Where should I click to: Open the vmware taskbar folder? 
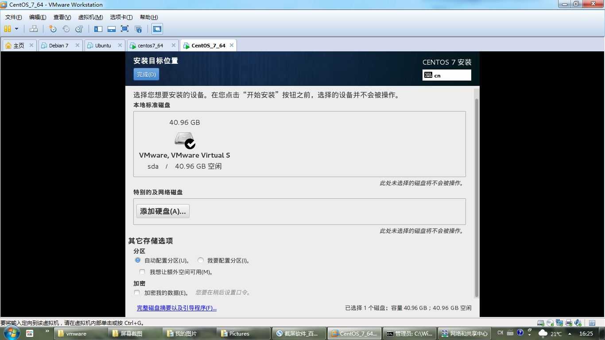tap(81, 334)
